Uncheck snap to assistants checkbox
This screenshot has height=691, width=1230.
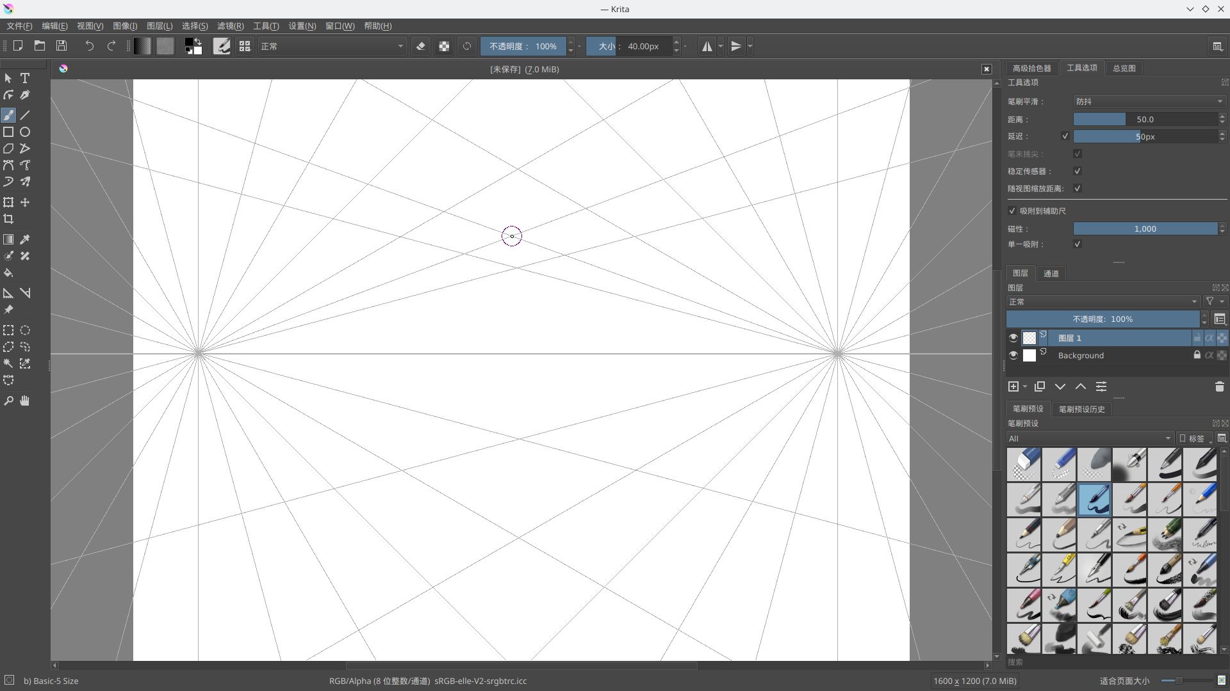[x=1012, y=211]
